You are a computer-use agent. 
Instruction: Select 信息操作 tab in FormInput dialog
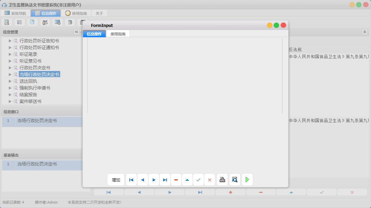[94, 34]
